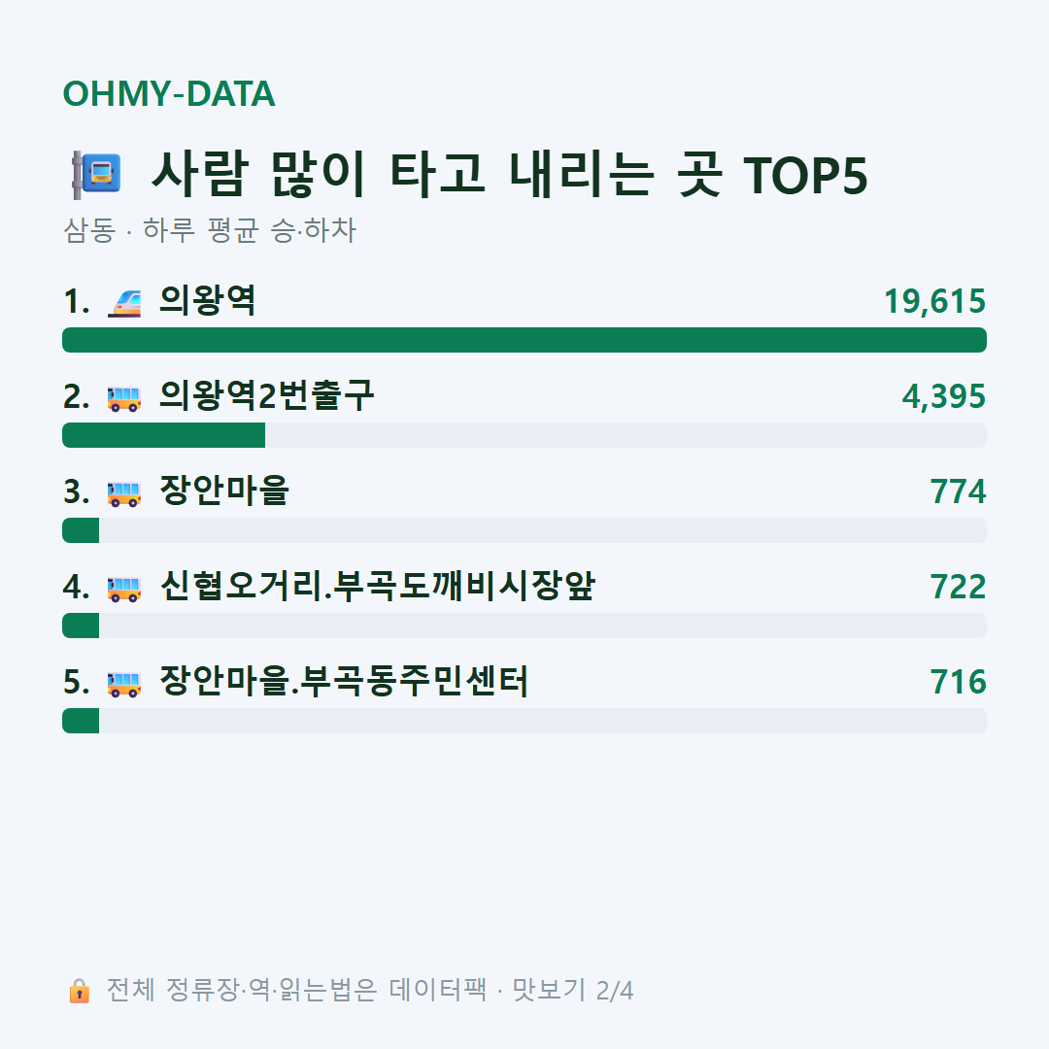Click the bus icon next to 의왕역2번출구
The width and height of the screenshot is (1049, 1049).
pyautogui.click(x=124, y=397)
